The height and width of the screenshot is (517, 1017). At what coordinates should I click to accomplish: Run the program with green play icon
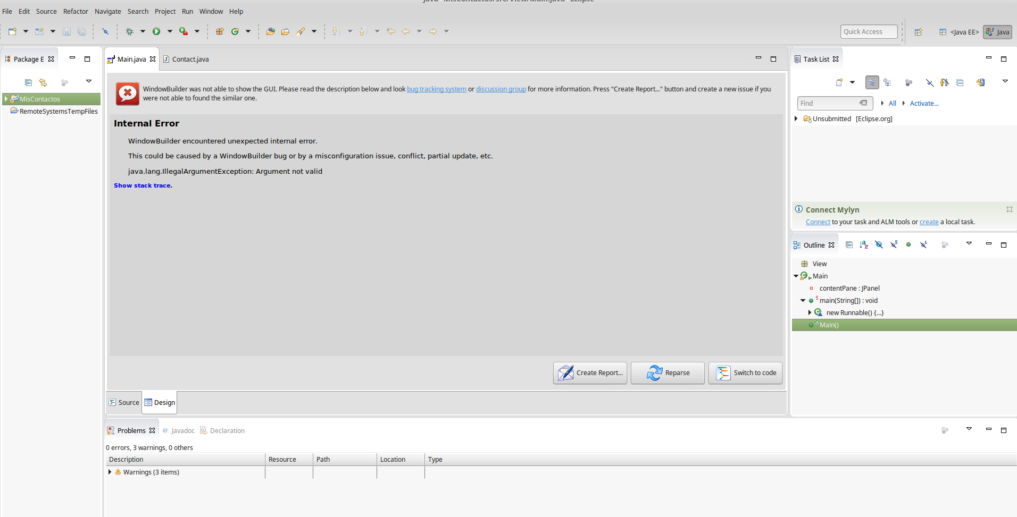coord(156,31)
